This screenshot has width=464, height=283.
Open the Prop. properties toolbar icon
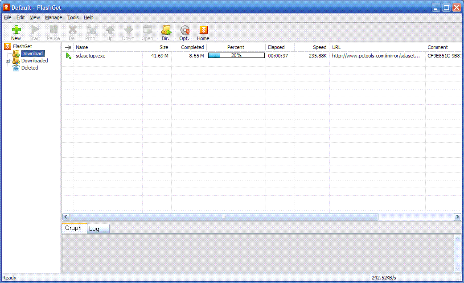pos(91,30)
